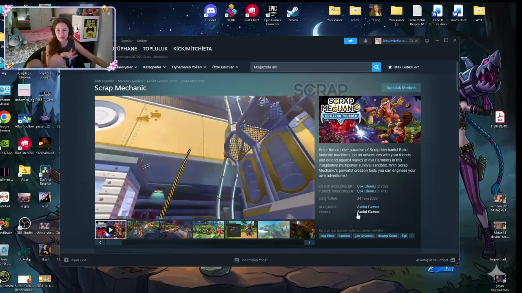Click the Çok Oyunculu tag
Screen dimensions: 522x293
click(x=364, y=236)
